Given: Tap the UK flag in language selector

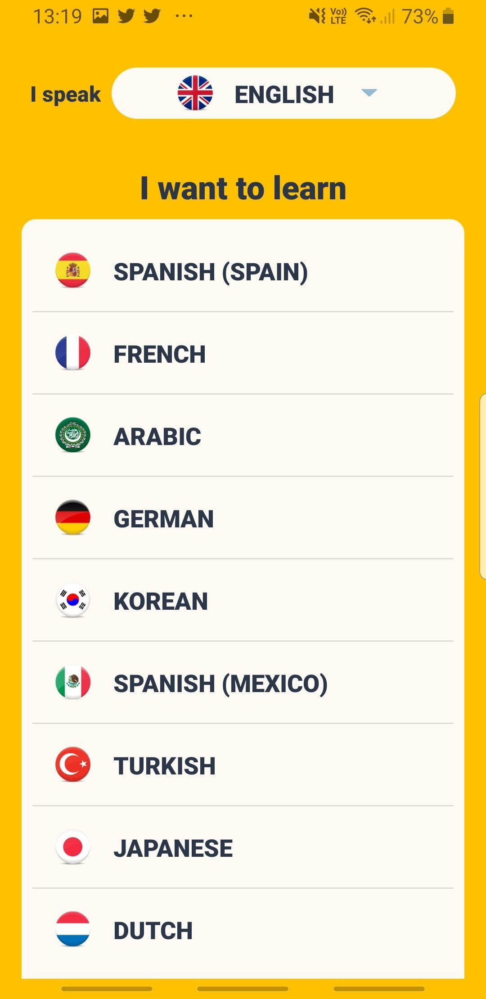Looking at the screenshot, I should [x=195, y=93].
